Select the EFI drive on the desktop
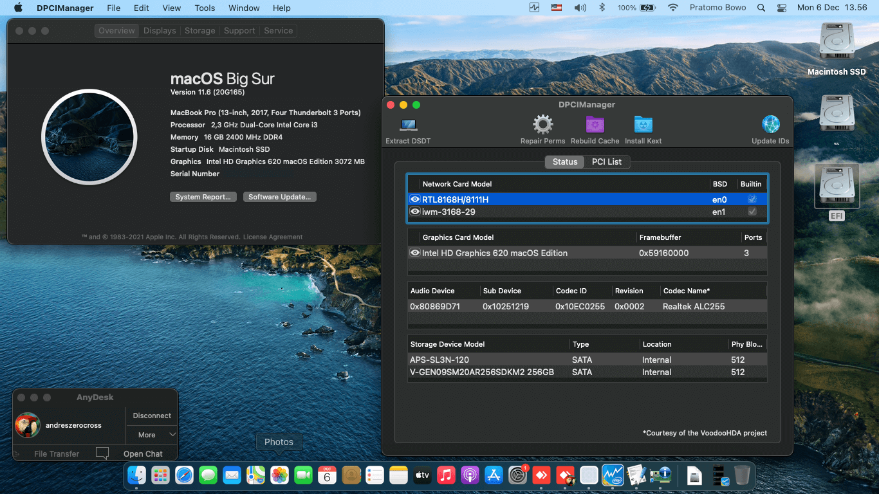 coord(837,187)
